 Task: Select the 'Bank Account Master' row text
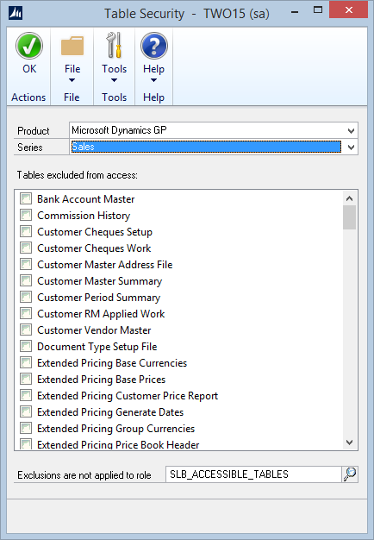coord(86,199)
